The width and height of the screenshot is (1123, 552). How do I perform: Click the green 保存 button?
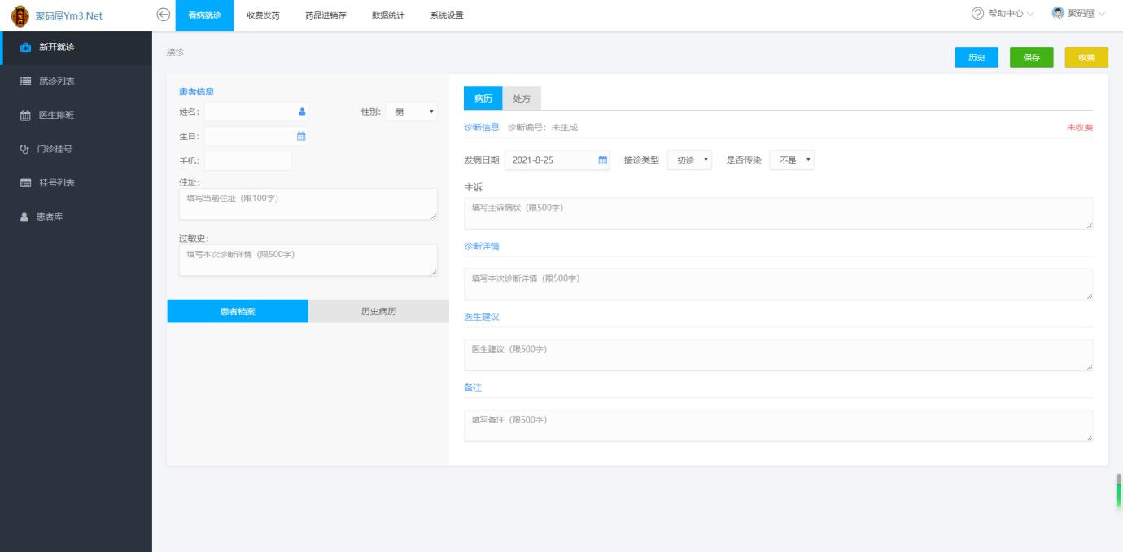[x=1031, y=57]
